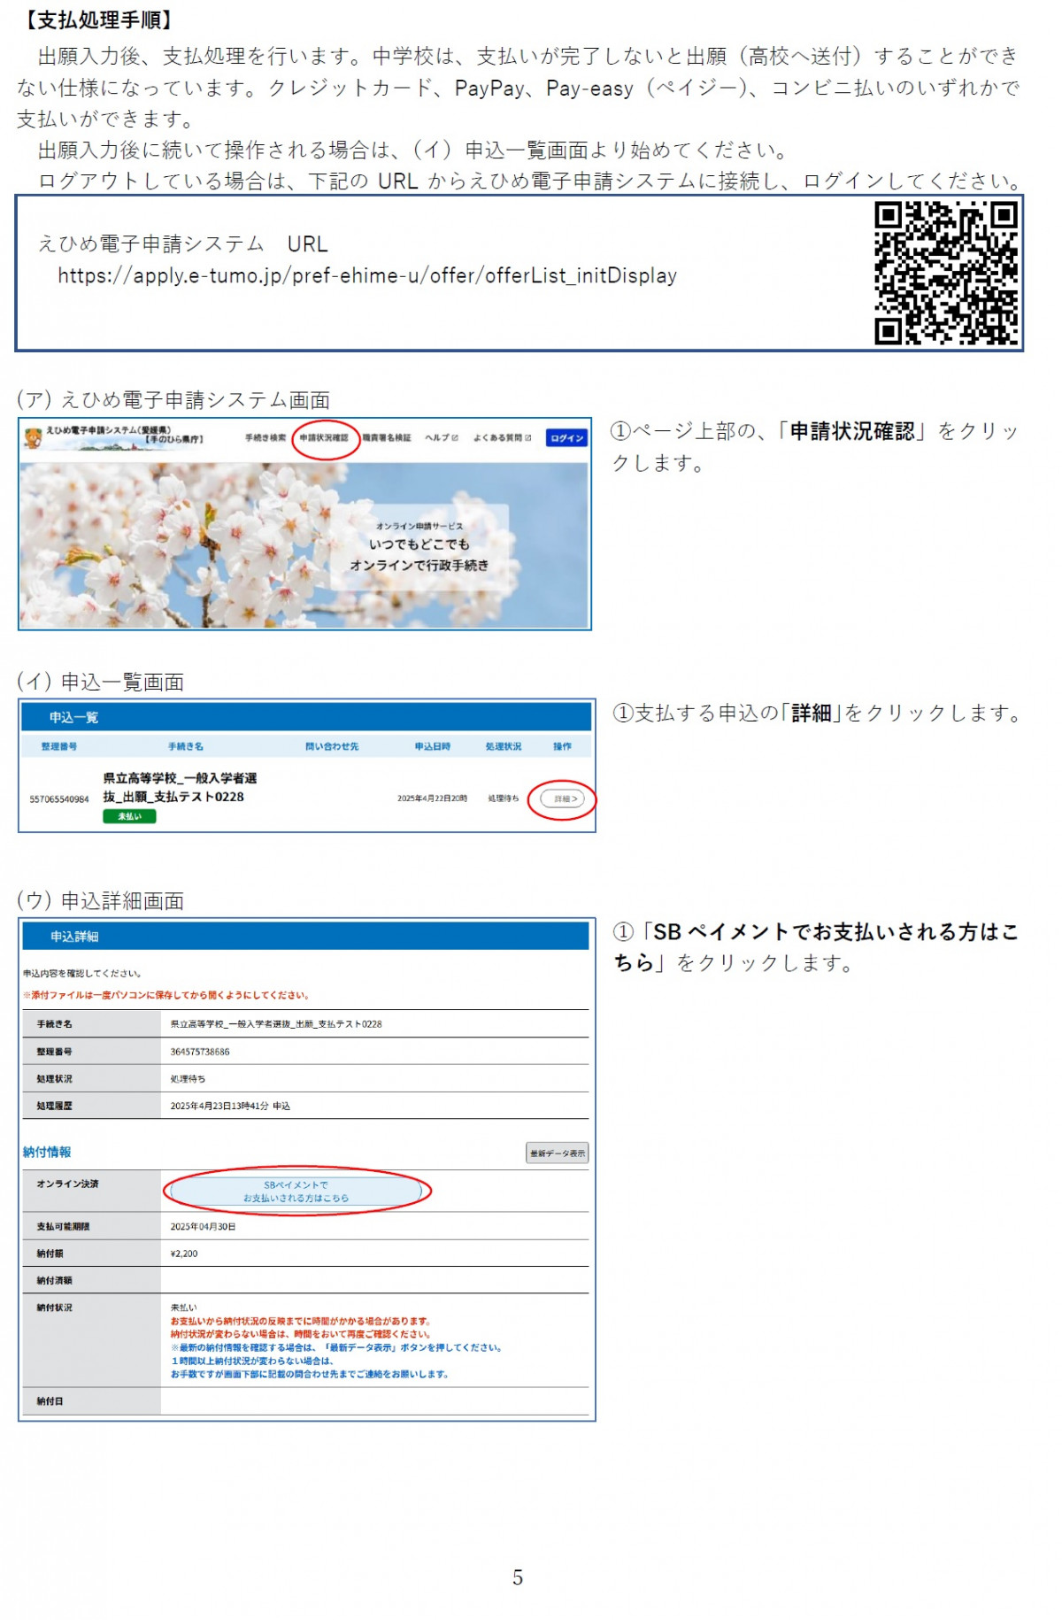Click the 申込一覧 blue header bar

coord(305,718)
